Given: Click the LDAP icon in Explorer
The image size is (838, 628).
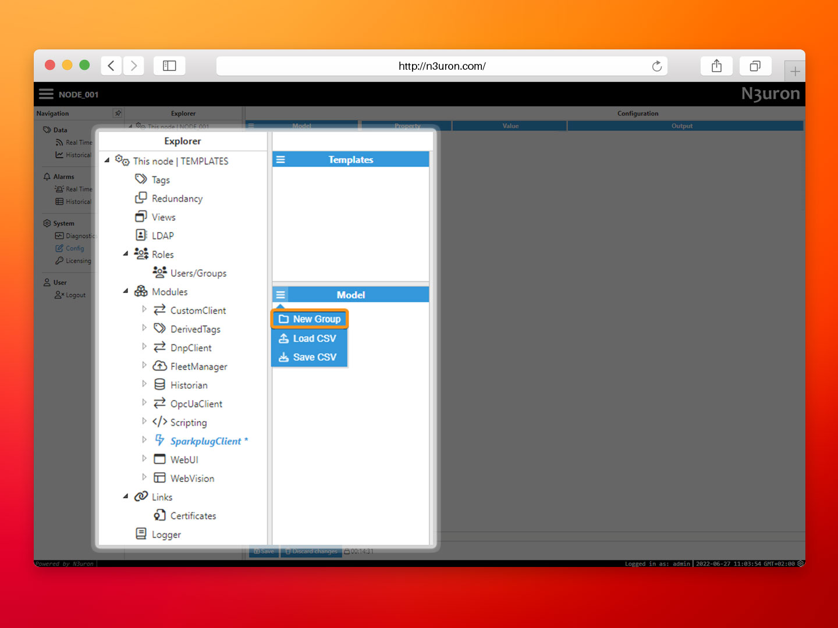Looking at the screenshot, I should [141, 235].
